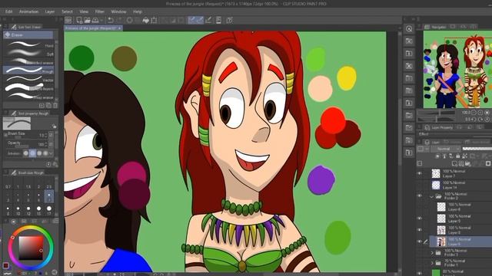
Task: Open the Filter menu
Action: tap(100, 11)
